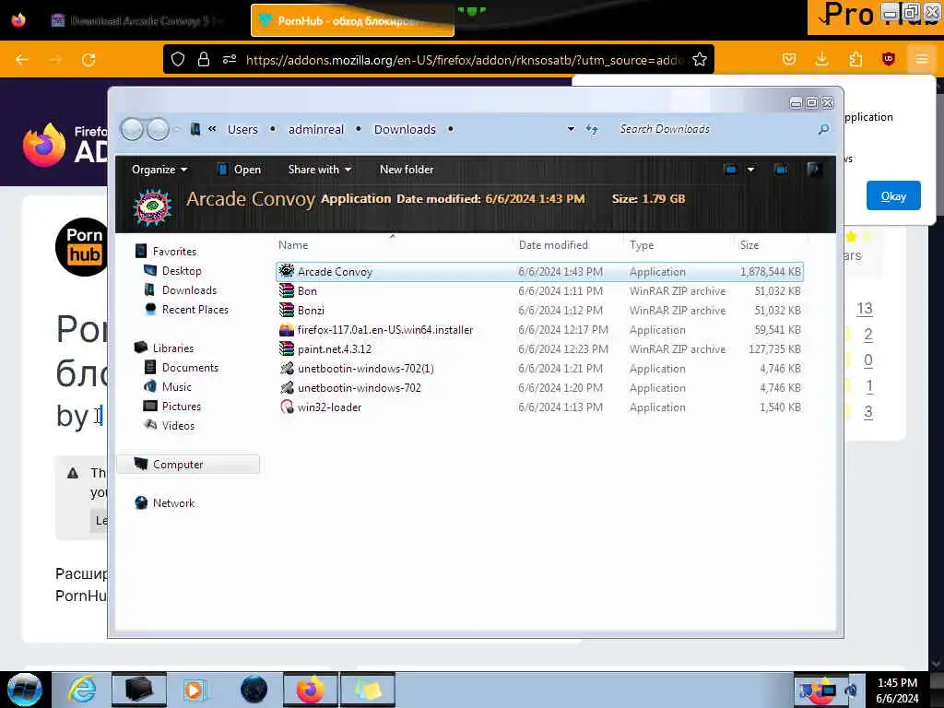Click the Arcade Convoy file icon
This screenshot has height=708, width=944.
(287, 272)
